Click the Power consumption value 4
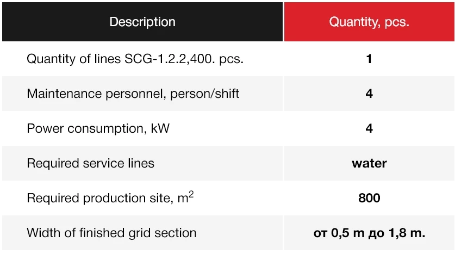The width and height of the screenshot is (455, 260). click(369, 128)
